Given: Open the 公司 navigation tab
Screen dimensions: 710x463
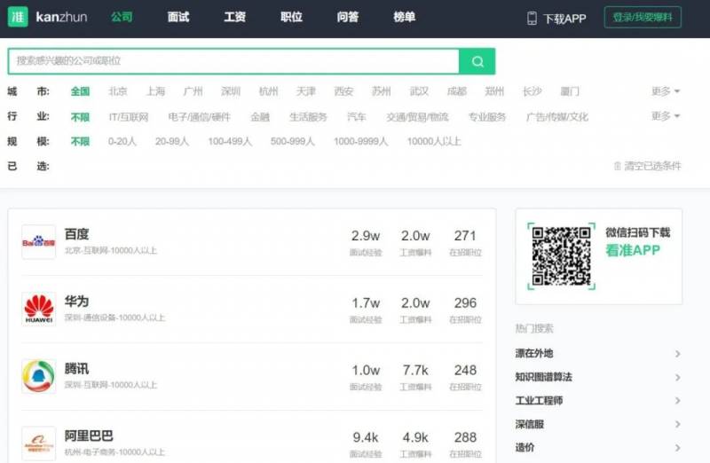Looking at the screenshot, I should click(122, 17).
